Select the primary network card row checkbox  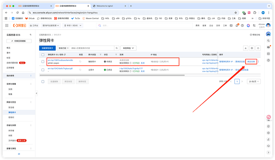coord(43,70)
